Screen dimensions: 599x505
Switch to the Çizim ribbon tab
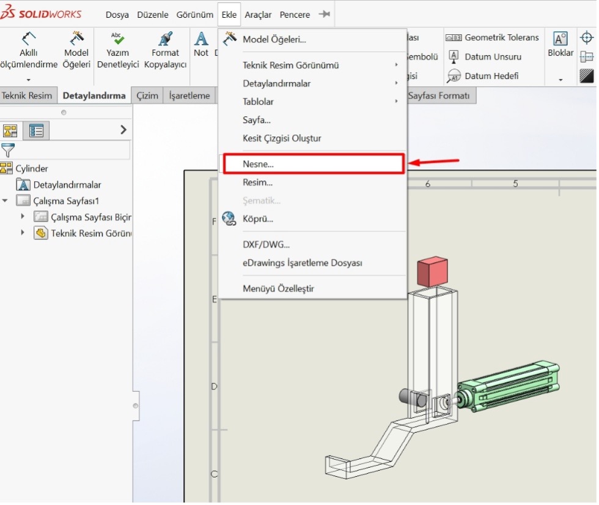[147, 95]
